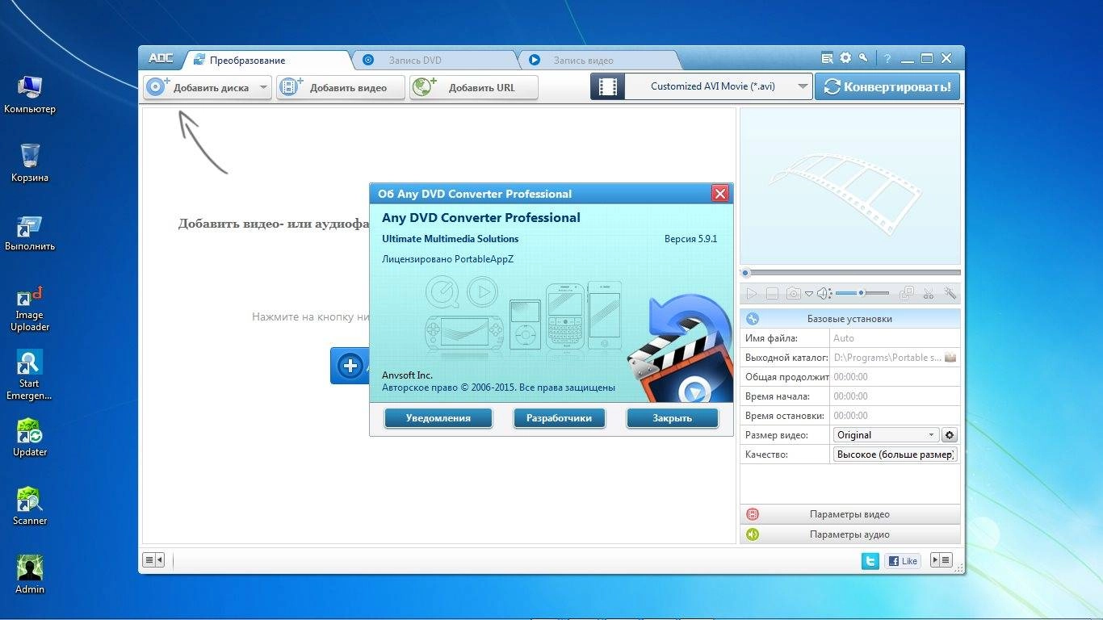Toggle left panel with bottom-left list icon
This screenshot has width=1103, height=620.
(154, 560)
